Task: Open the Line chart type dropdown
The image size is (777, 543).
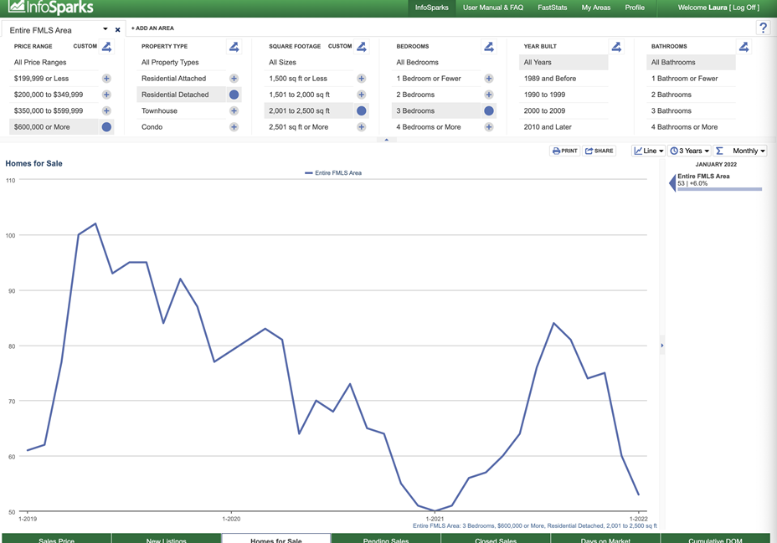Action: [648, 151]
